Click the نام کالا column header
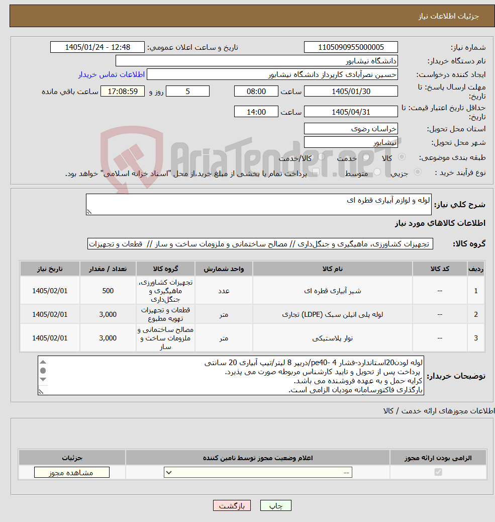This screenshot has height=522, width=495. pyautogui.click(x=333, y=269)
